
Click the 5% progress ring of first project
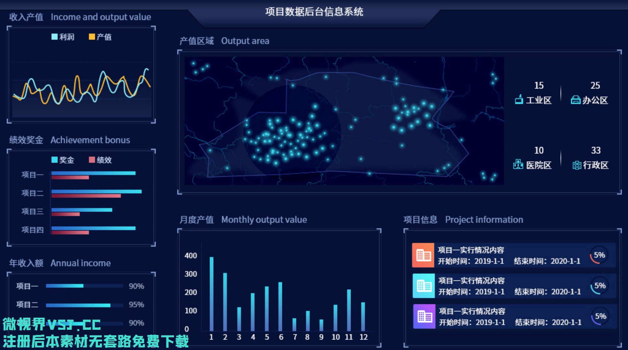pos(599,255)
